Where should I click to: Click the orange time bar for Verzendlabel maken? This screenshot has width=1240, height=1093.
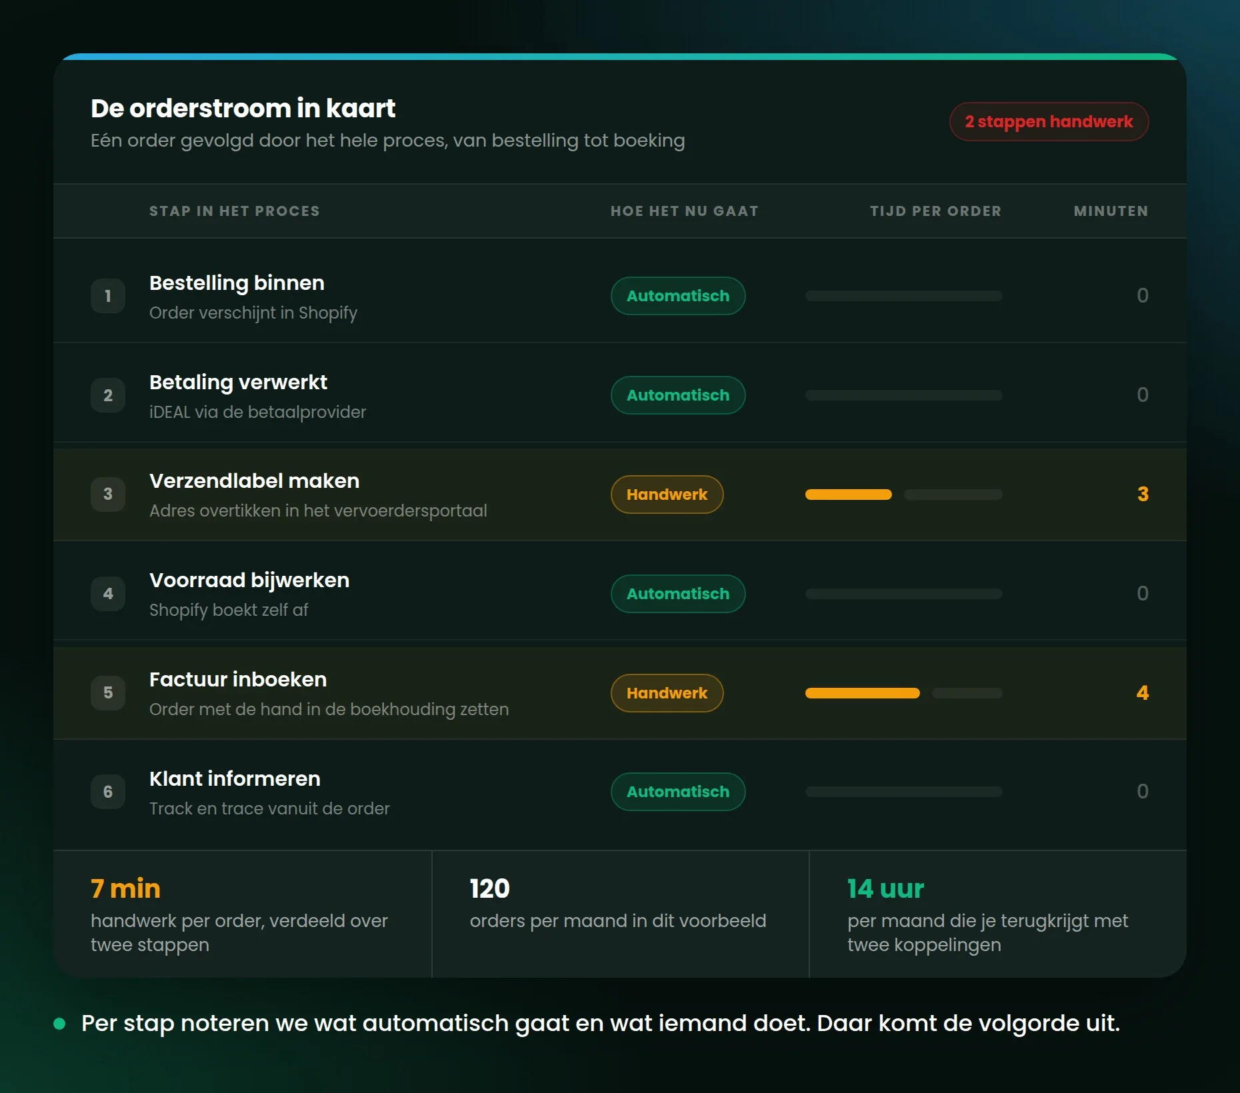pos(849,495)
